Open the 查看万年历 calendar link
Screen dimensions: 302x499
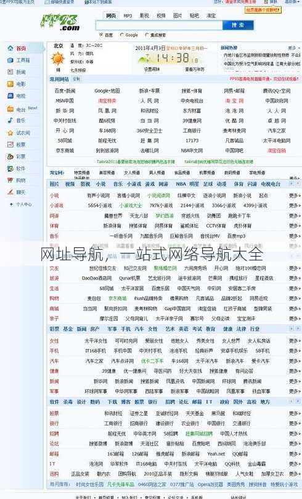[195, 69]
